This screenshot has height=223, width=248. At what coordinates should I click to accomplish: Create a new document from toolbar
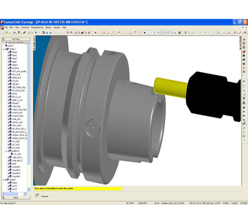[3, 33]
